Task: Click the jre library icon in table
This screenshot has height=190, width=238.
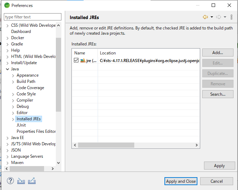Action: click(x=83, y=61)
